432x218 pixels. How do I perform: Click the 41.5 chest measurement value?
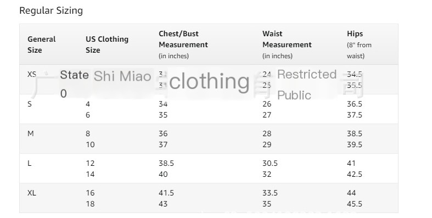[166, 193]
